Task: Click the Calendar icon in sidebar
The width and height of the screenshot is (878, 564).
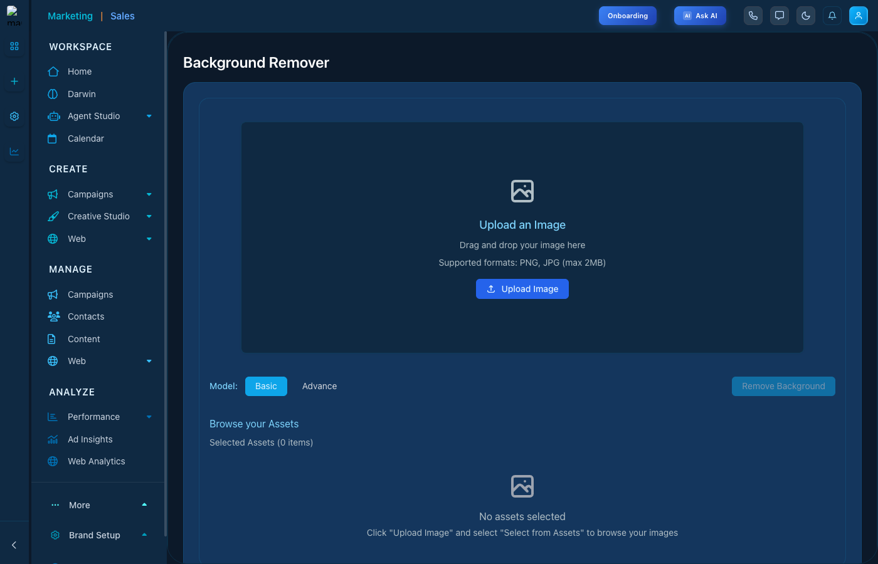Action: coord(52,138)
